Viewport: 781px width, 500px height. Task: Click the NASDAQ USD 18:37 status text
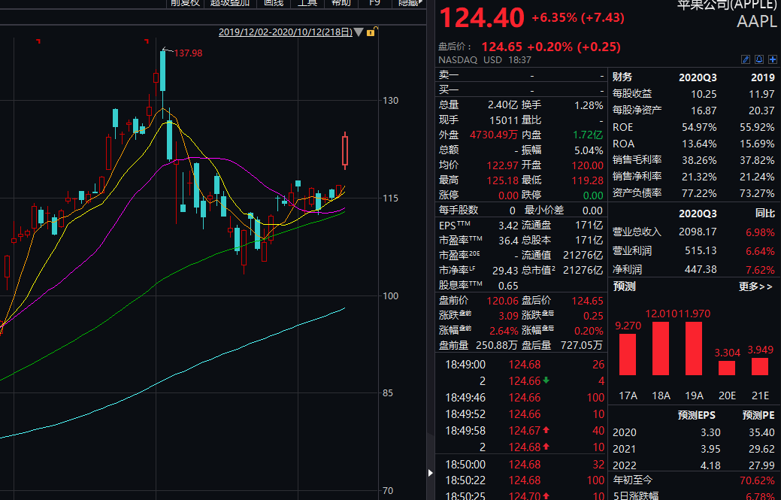(485, 59)
